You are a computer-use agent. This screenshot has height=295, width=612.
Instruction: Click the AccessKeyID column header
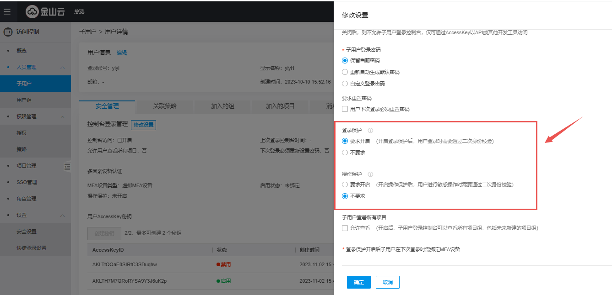click(108, 250)
